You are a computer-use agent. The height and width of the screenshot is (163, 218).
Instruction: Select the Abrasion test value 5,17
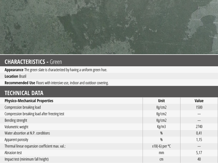click(199, 153)
